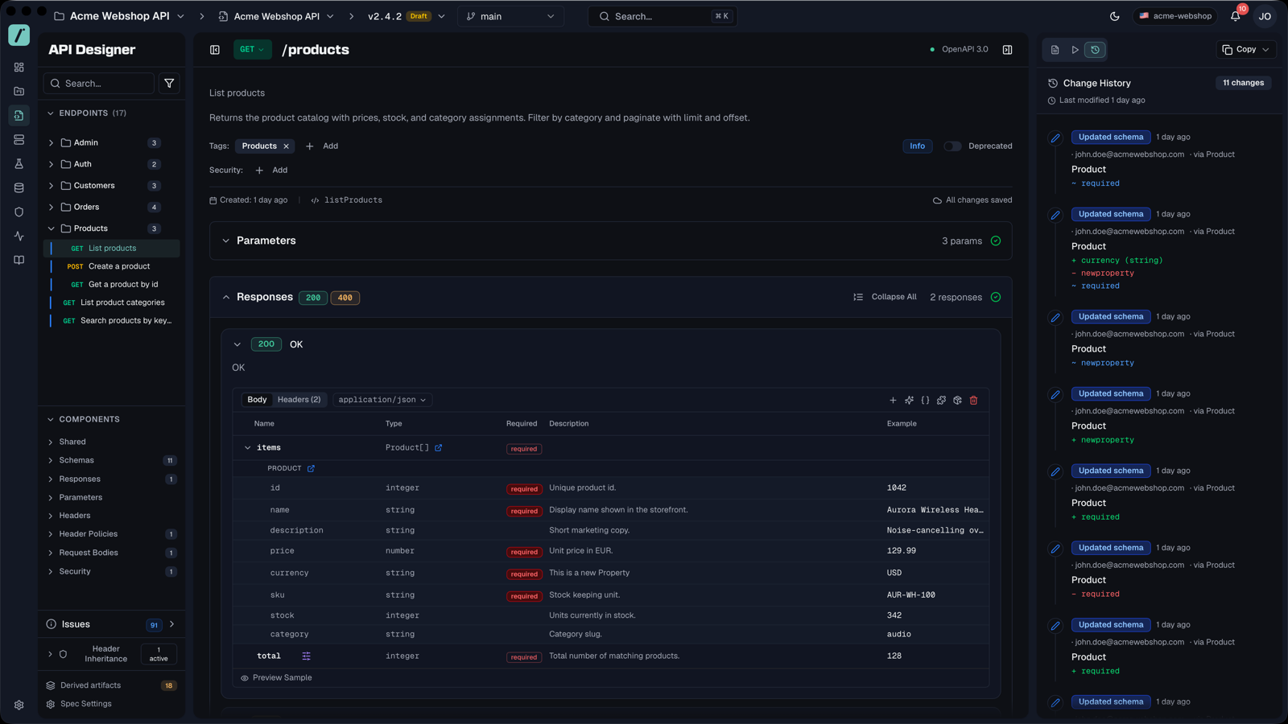Image resolution: width=1288 pixels, height=724 pixels.
Task: Open the dashboard grid icon in left rail
Action: (19, 68)
